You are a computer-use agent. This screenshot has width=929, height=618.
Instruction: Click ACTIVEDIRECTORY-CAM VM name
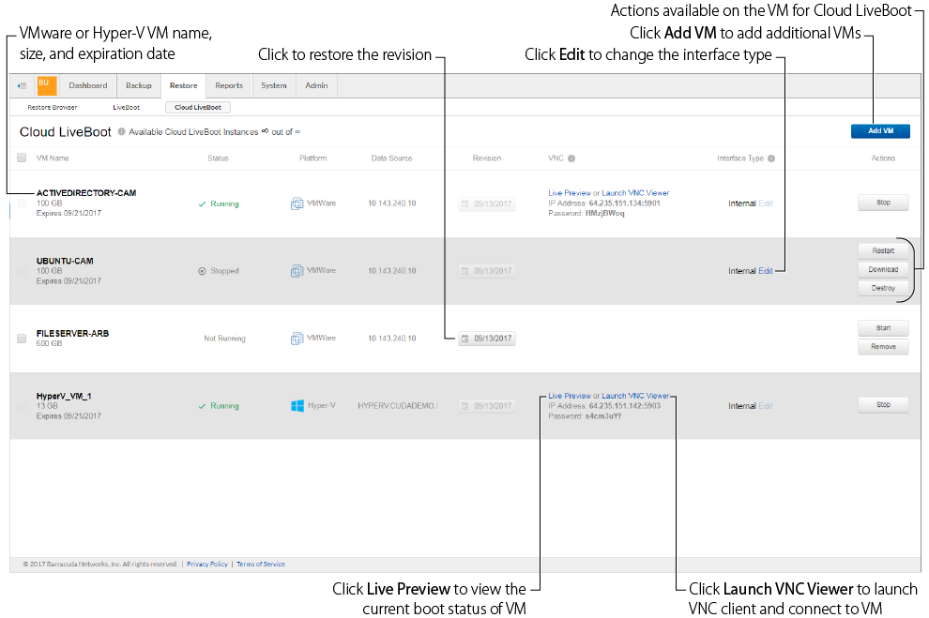point(86,193)
